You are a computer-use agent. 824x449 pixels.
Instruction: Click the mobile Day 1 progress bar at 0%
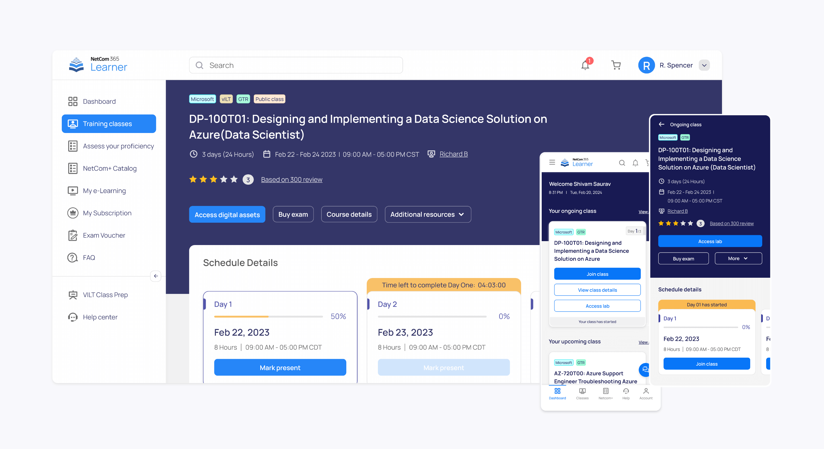tap(700, 327)
